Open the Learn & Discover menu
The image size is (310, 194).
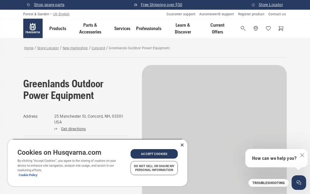point(183,28)
